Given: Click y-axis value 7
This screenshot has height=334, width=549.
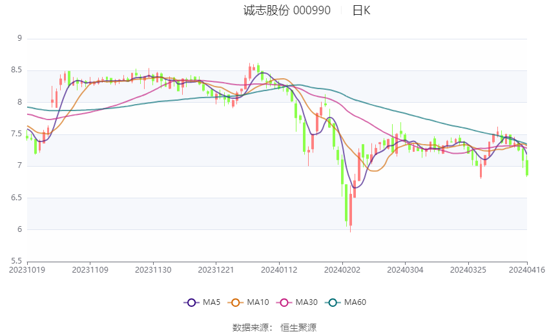Looking at the screenshot, I should (19, 165).
